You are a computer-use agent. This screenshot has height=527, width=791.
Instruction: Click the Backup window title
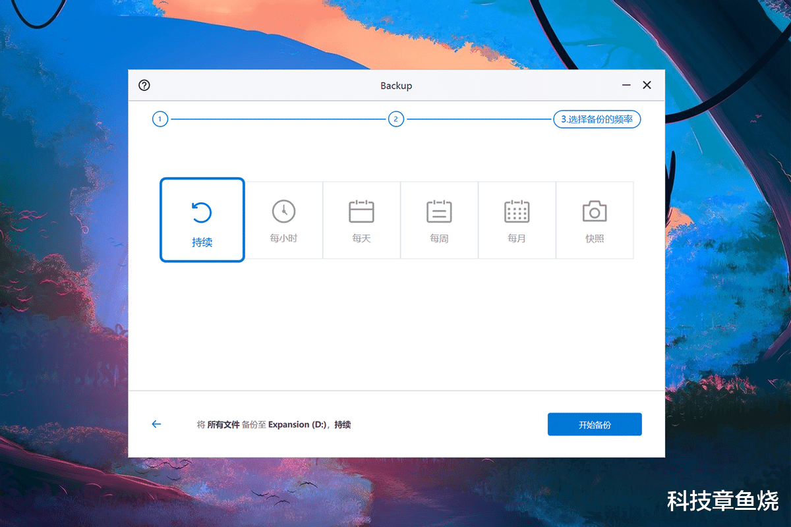[x=396, y=86]
